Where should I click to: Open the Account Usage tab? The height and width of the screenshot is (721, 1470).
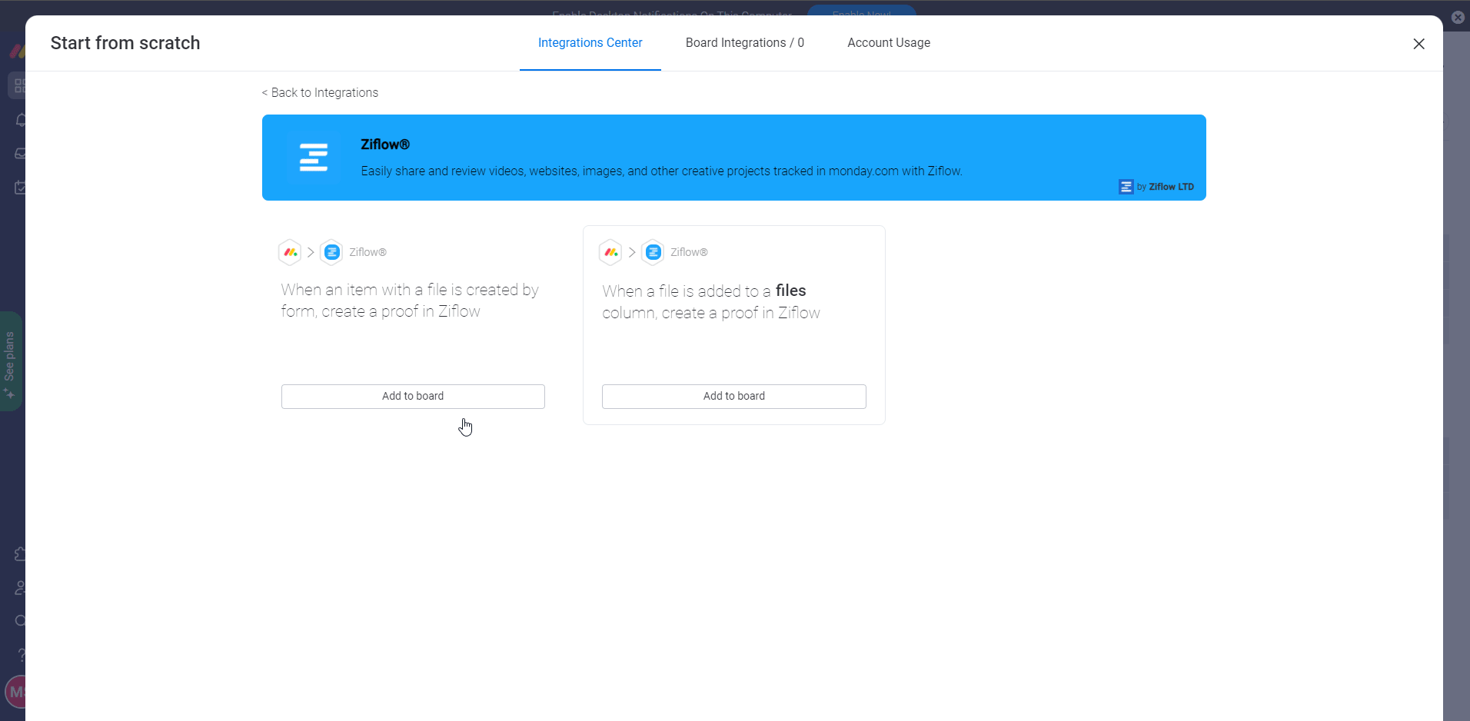click(x=888, y=43)
